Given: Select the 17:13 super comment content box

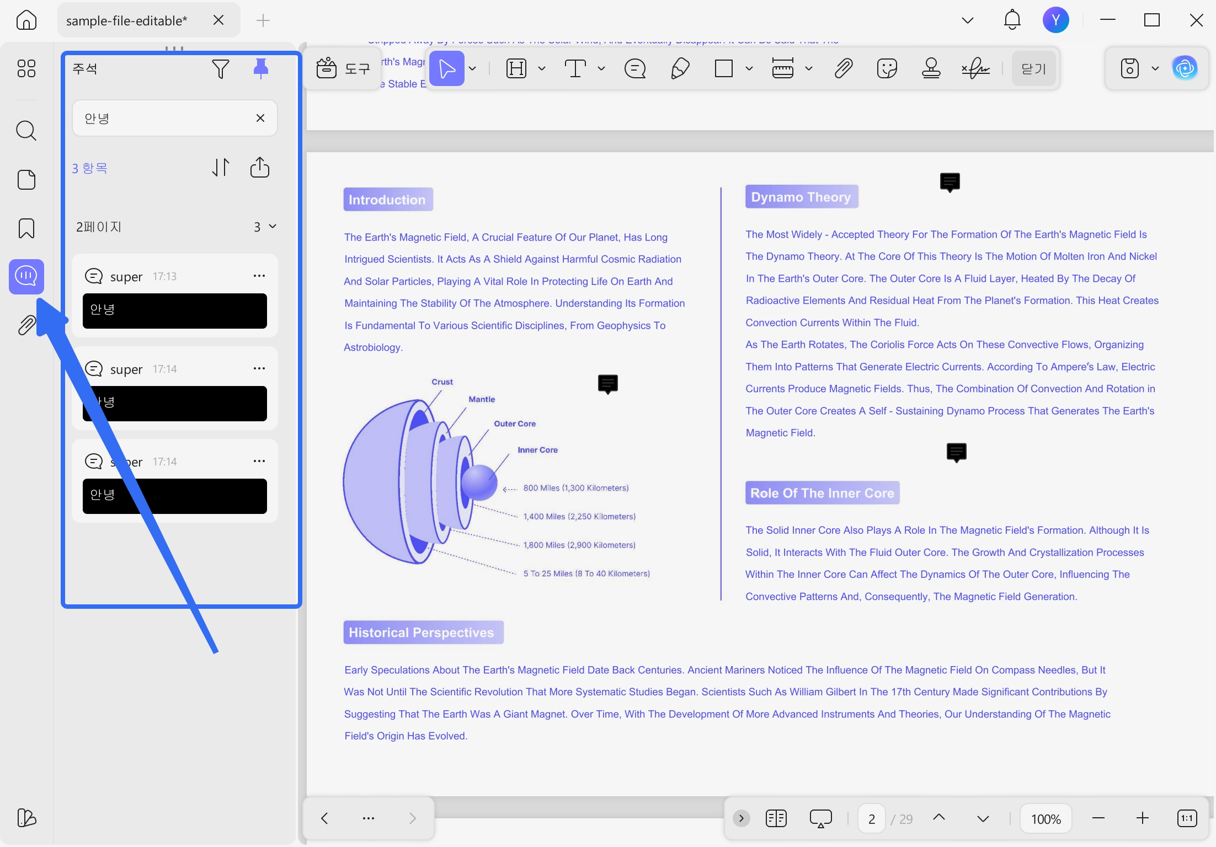Looking at the screenshot, I should pyautogui.click(x=175, y=311).
